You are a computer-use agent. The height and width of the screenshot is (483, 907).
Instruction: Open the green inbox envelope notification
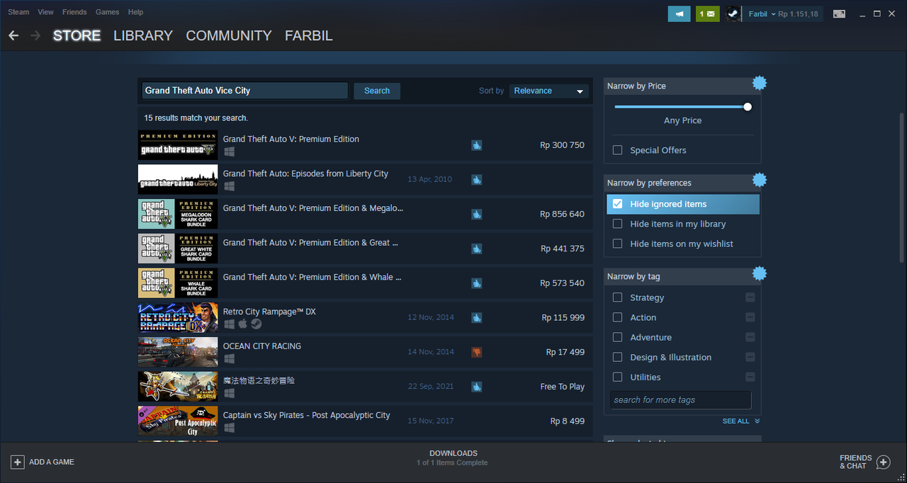point(708,13)
